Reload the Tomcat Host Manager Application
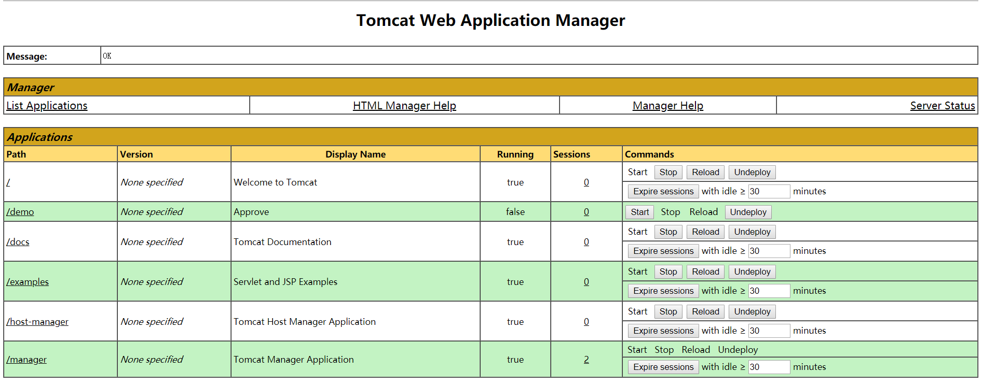The height and width of the screenshot is (386, 983). point(705,312)
